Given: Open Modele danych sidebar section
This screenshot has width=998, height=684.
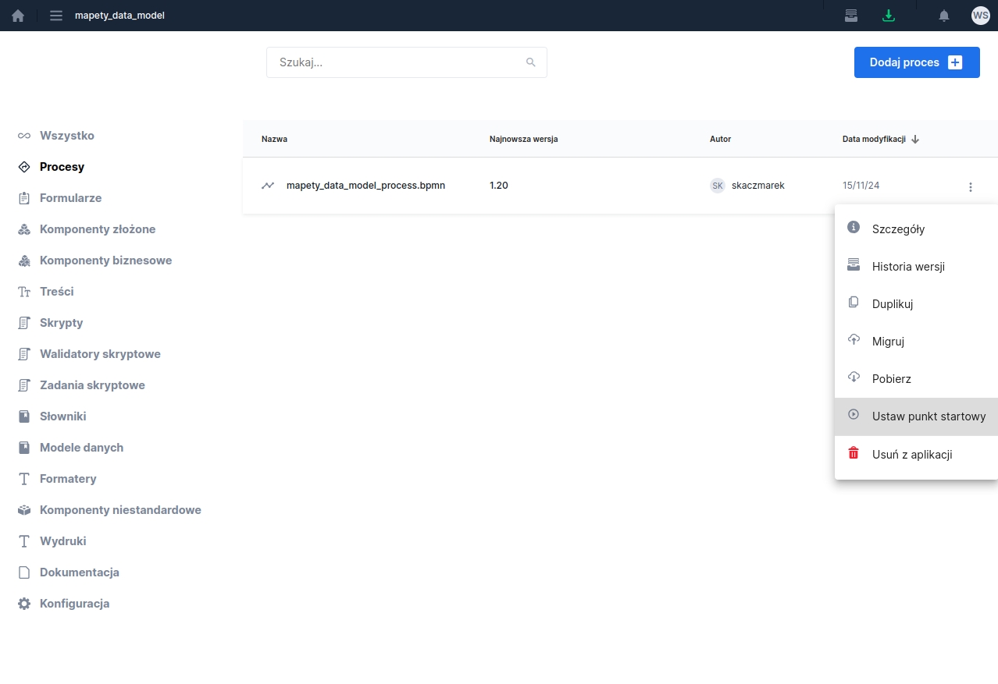Looking at the screenshot, I should coord(81,448).
